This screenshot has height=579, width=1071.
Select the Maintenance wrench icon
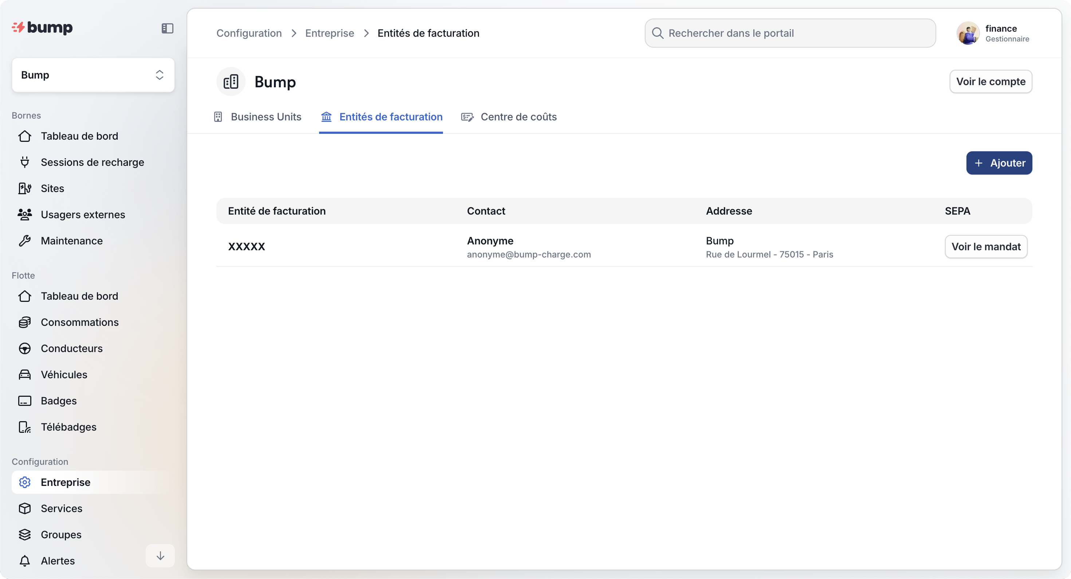tap(24, 241)
